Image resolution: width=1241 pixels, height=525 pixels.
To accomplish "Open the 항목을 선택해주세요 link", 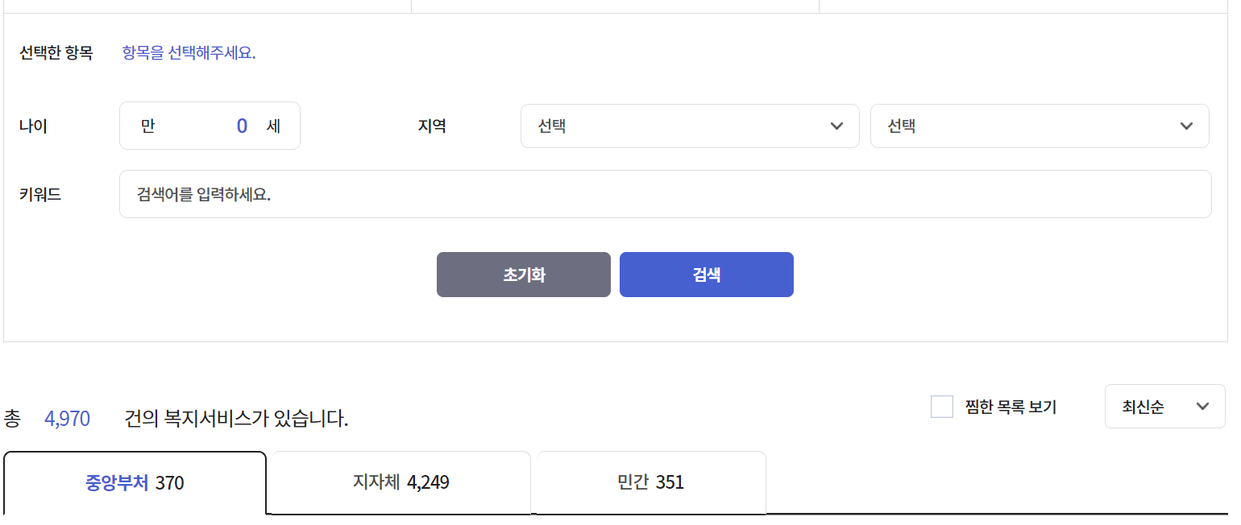I will pos(188,52).
